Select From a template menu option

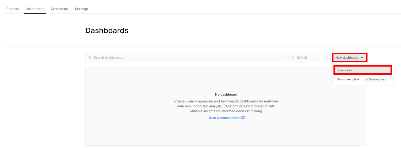click(348, 79)
